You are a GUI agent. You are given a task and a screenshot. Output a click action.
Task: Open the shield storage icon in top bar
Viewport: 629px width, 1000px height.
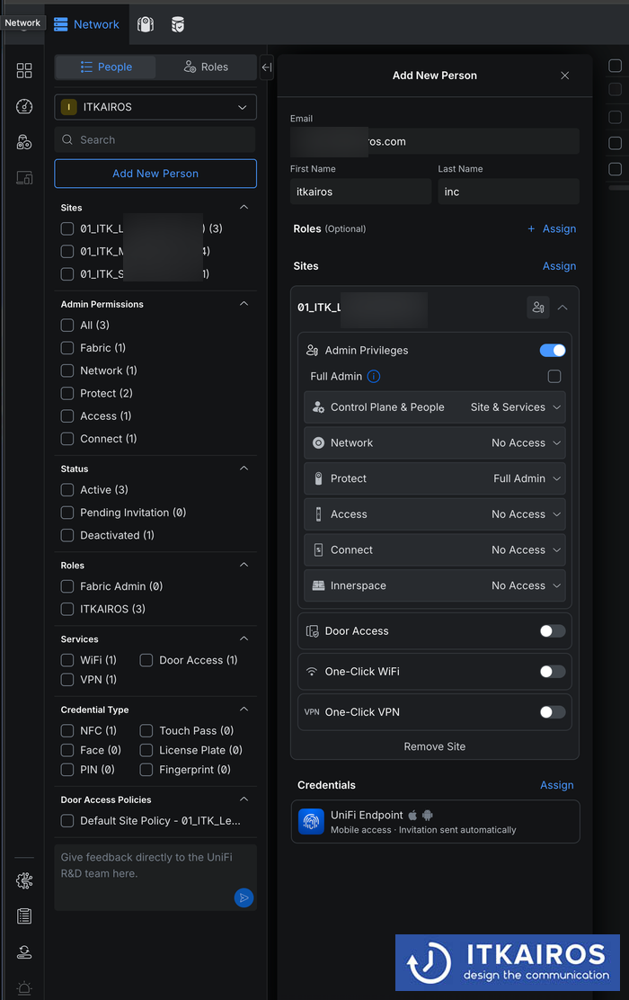coord(178,24)
